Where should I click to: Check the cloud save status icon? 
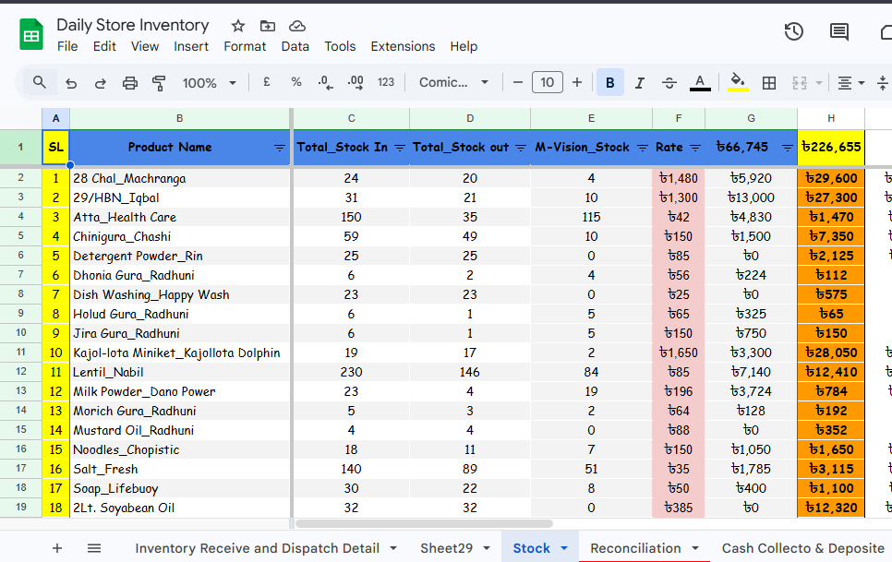tap(297, 26)
